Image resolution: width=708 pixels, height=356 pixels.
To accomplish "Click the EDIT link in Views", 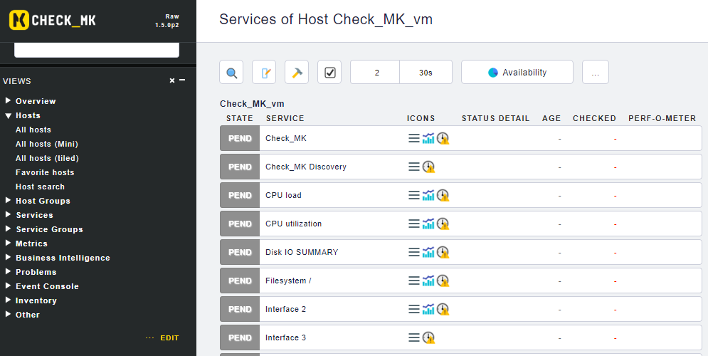I will pyautogui.click(x=169, y=338).
